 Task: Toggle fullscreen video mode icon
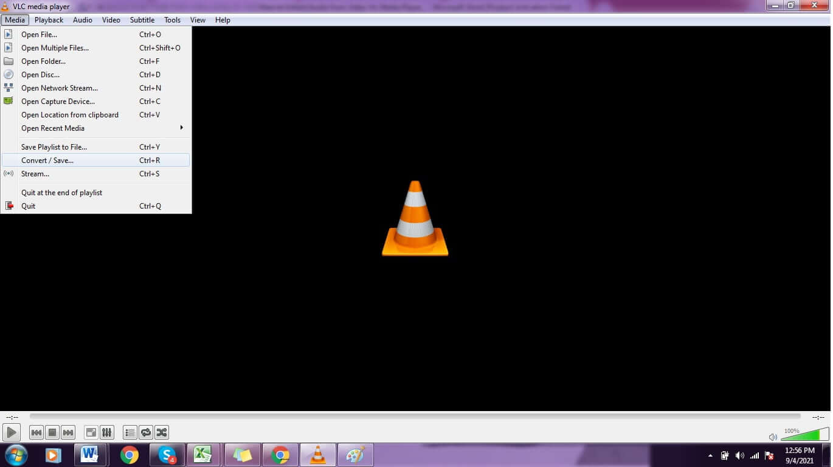point(91,432)
